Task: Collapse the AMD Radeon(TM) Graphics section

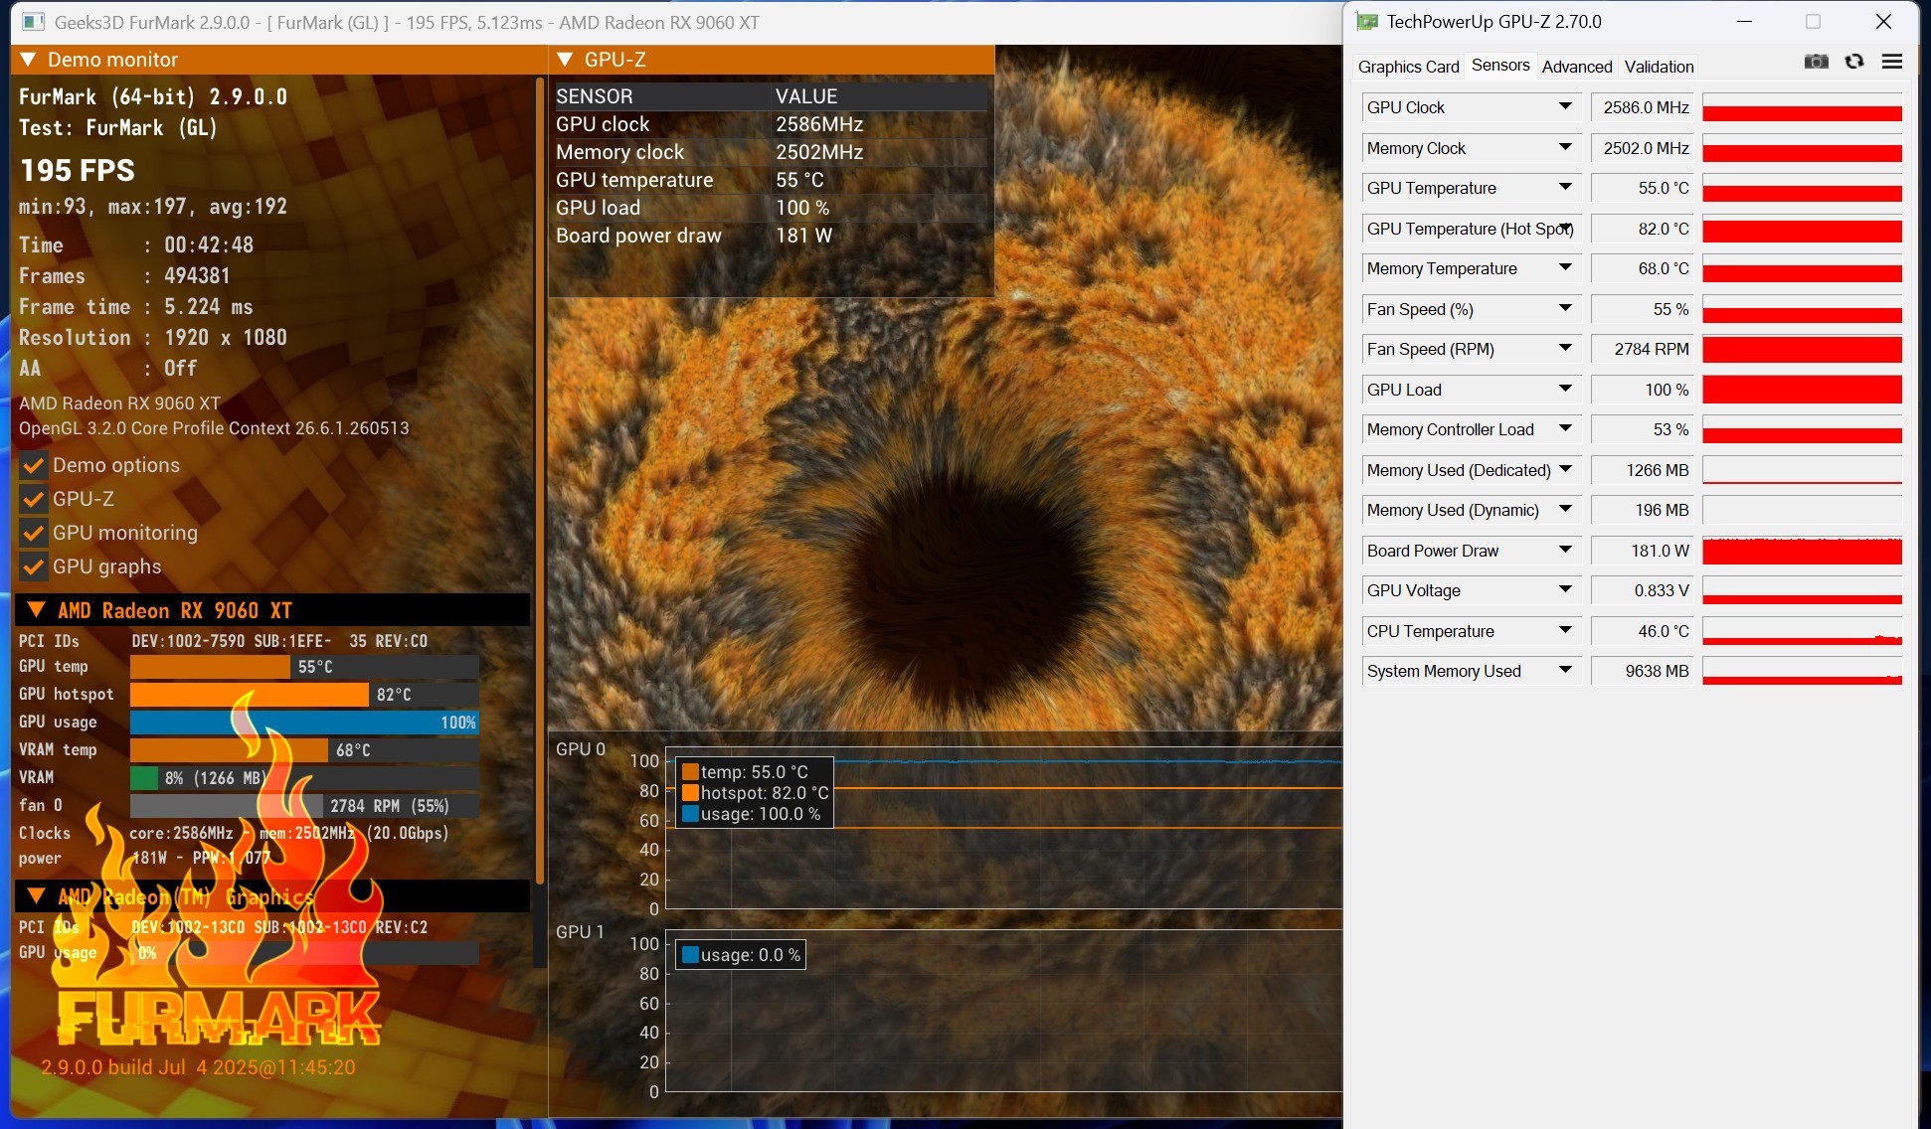Action: (36, 896)
